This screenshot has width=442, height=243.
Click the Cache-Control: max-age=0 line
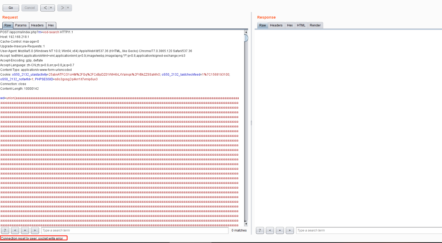click(x=20, y=42)
